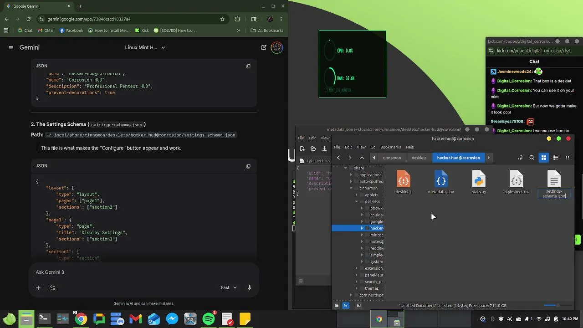Show Places sidebar in file manager
The width and height of the screenshot is (583, 328).
[337, 306]
